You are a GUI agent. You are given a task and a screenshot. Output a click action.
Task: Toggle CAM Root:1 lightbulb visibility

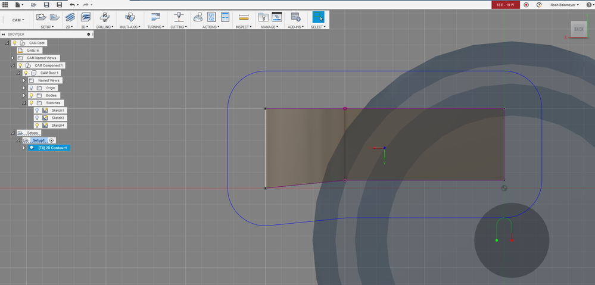coord(26,73)
